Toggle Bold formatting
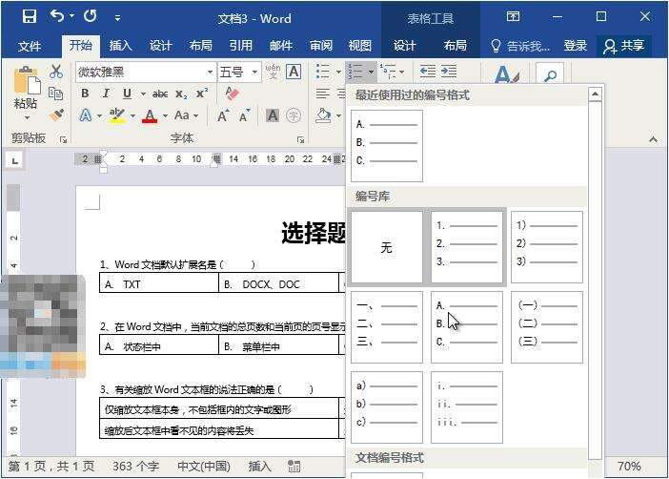 (x=85, y=94)
